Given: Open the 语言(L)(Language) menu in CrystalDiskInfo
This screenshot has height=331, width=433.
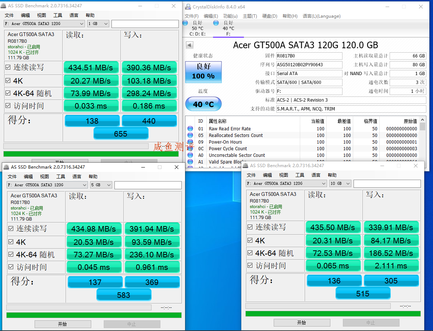Looking at the screenshot, I should point(322,16).
